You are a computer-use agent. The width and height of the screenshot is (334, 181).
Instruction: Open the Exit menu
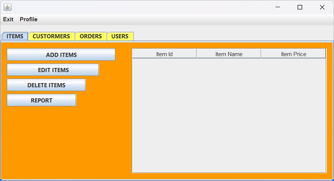[x=8, y=19]
